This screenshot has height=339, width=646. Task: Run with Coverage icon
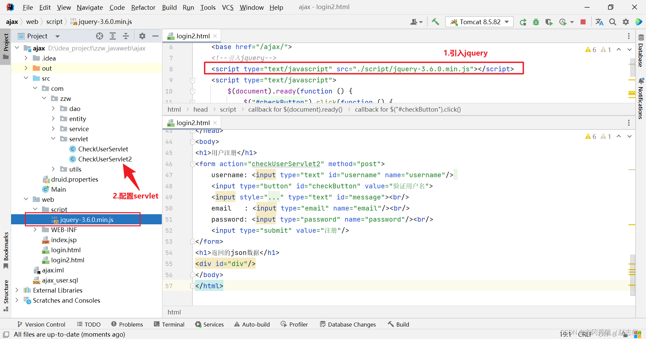549,22
